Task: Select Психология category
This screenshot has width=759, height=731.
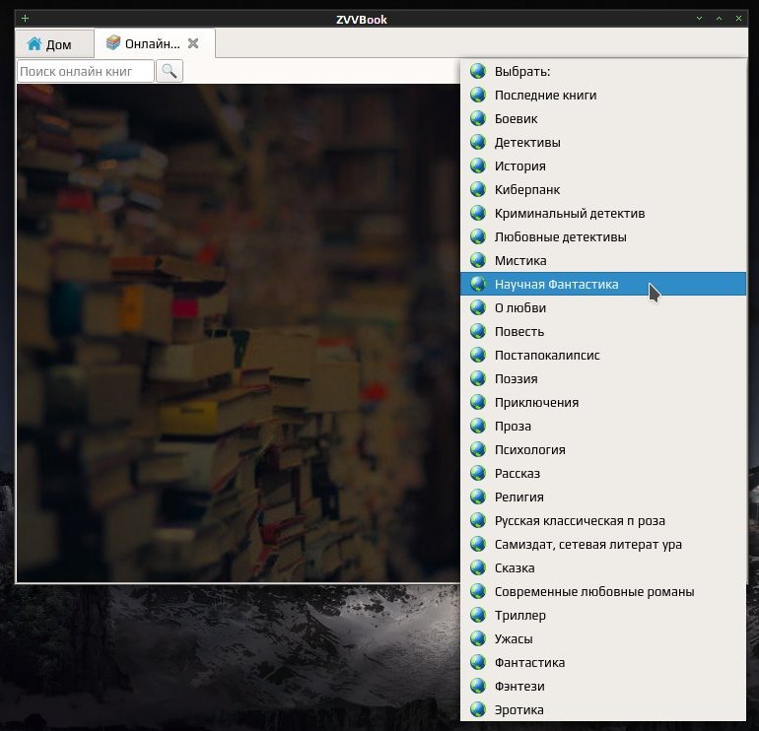Action: point(603,450)
